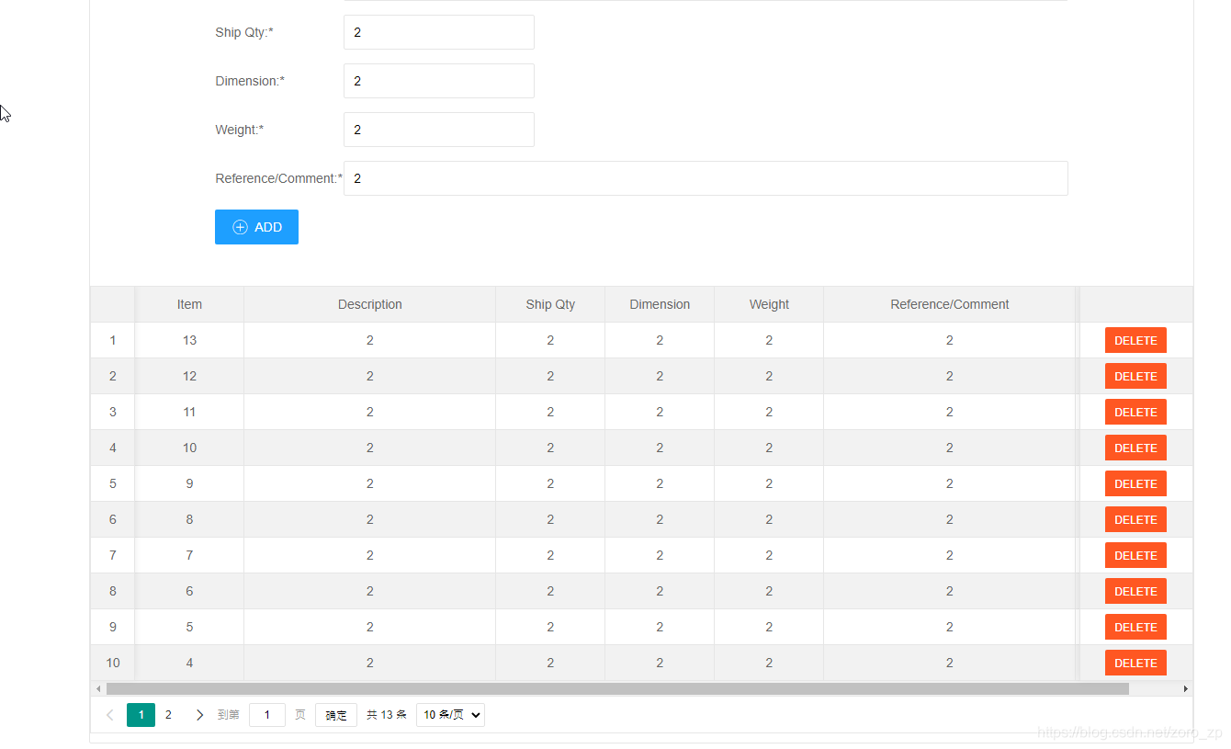
Task: Click the Weight input field
Action: 439,130
